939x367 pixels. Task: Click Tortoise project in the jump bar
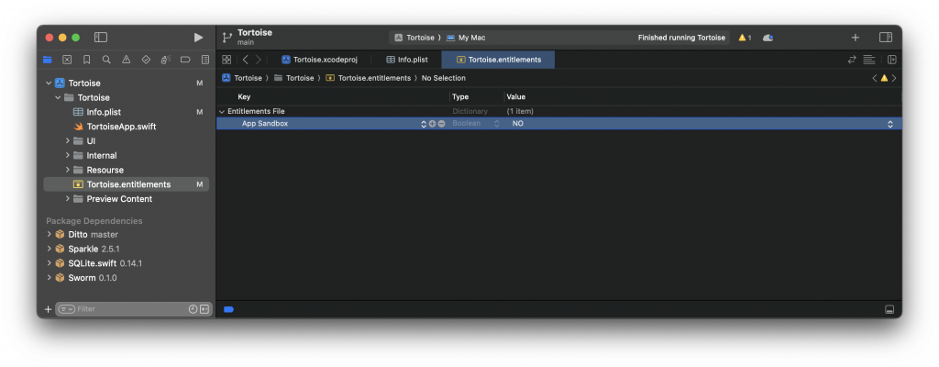pos(242,78)
